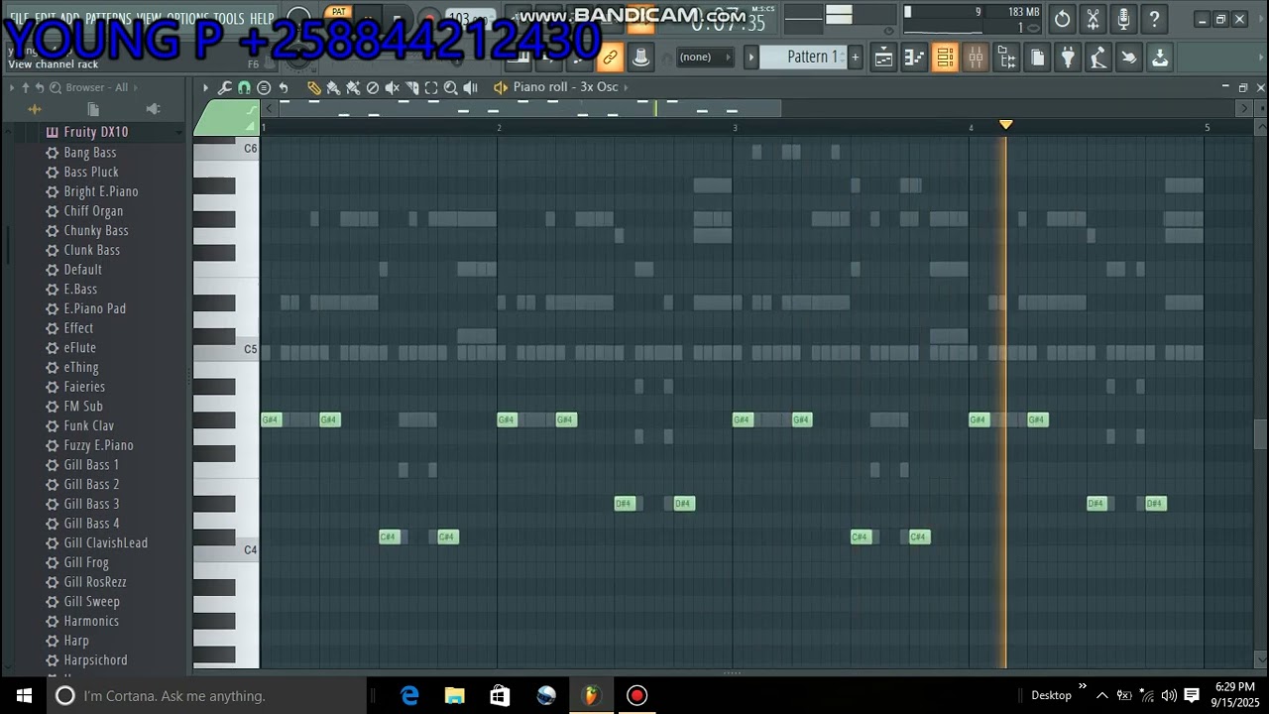Open piano roll menu arrow
The height and width of the screenshot is (714, 1269).
[x=205, y=87]
